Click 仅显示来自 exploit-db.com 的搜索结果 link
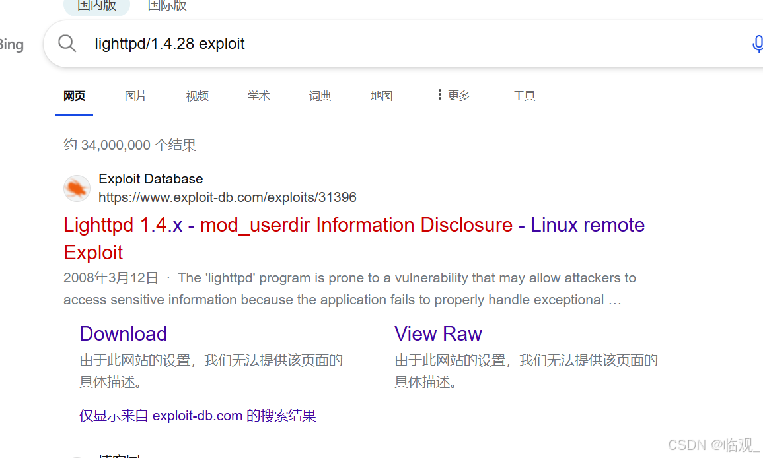 pyautogui.click(x=198, y=416)
